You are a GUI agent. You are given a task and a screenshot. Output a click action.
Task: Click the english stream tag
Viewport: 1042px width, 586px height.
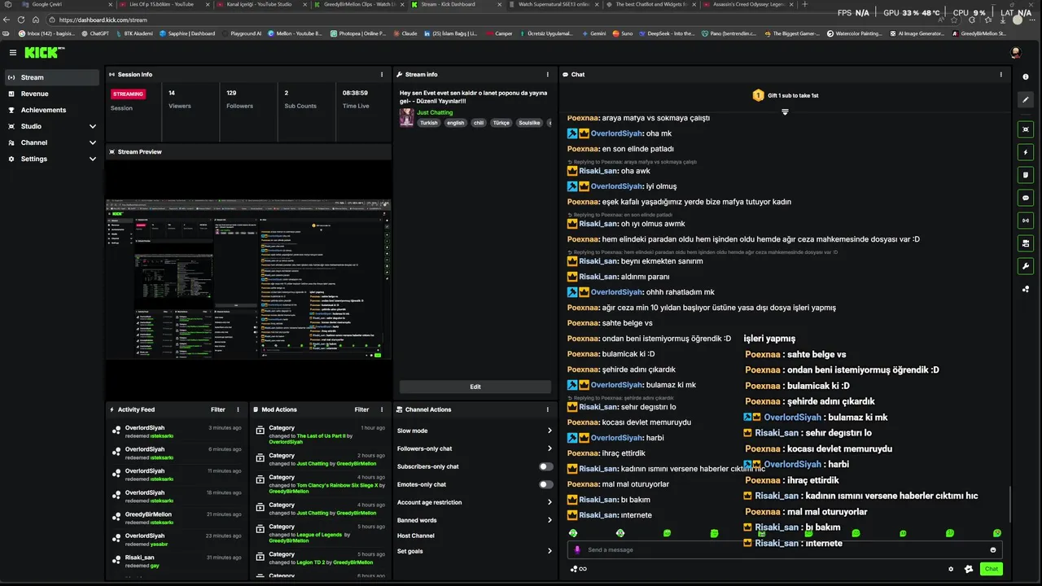455,123
